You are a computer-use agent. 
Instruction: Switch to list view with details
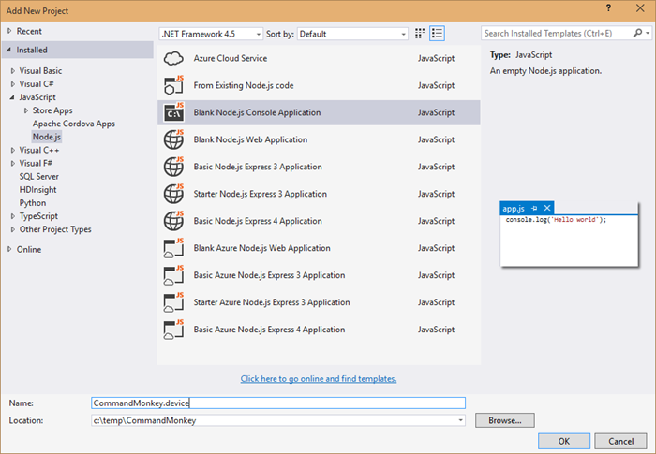pos(437,34)
